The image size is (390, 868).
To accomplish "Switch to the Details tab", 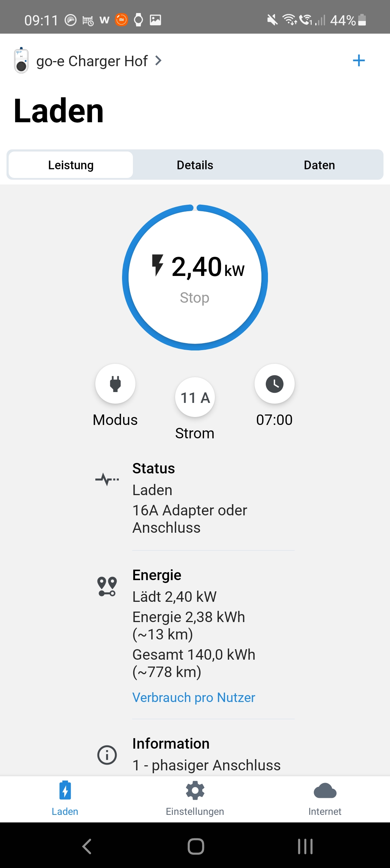I will [195, 165].
